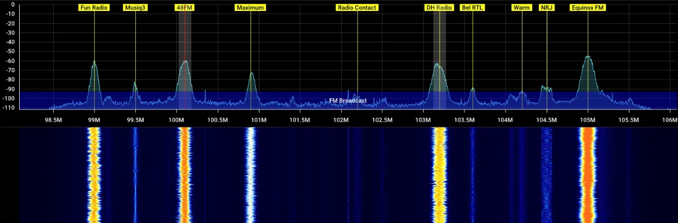This screenshot has width=678, height=223.
Task: Select the Fun Radio bookmark label
Action: [94, 8]
